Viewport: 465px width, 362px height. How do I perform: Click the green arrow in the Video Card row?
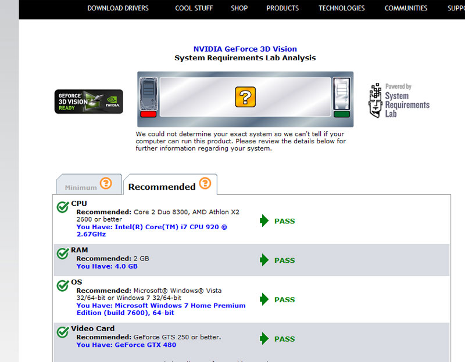click(x=264, y=339)
